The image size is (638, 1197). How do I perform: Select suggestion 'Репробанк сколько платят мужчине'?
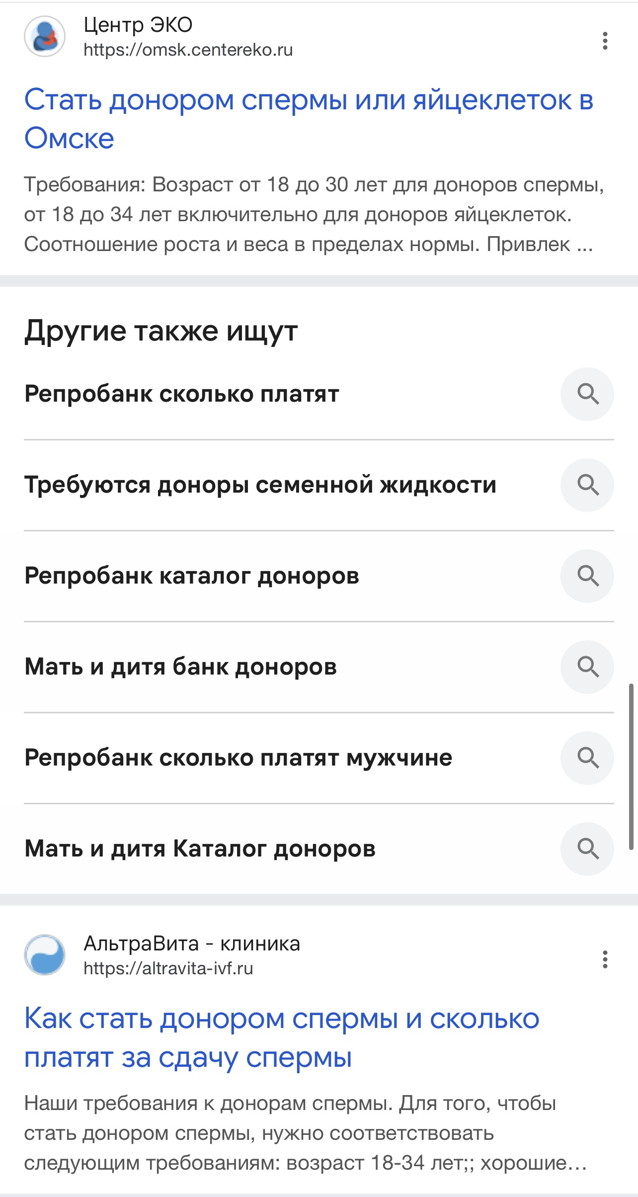pos(239,758)
